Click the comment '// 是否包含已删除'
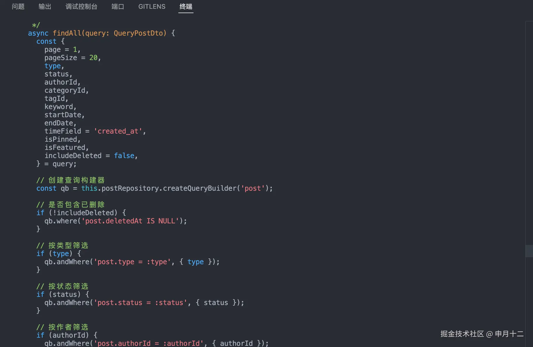Viewport: 533px width, 347px height. [70, 205]
